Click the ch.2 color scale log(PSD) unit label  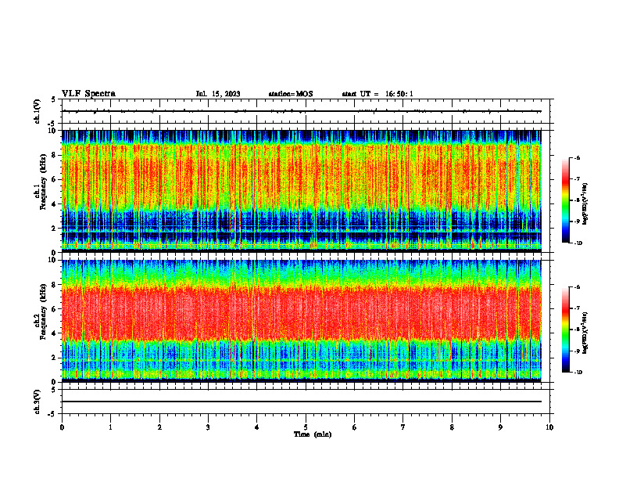[x=585, y=333]
